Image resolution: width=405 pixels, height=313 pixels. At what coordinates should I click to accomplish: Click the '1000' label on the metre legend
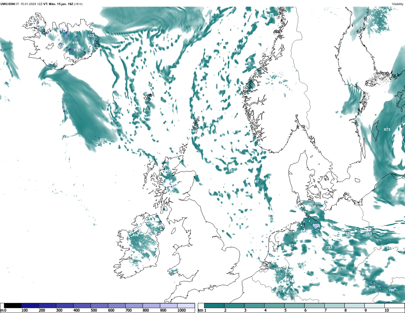tap(181, 310)
